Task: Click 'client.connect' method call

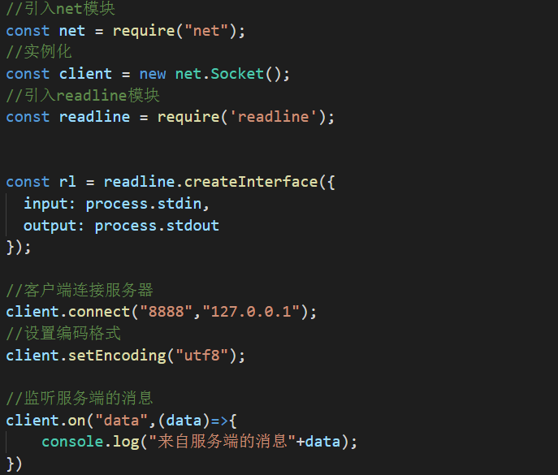Action: pos(68,312)
